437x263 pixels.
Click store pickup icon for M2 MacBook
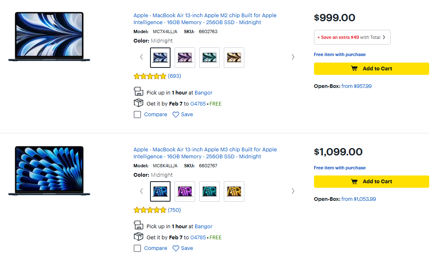(139, 92)
